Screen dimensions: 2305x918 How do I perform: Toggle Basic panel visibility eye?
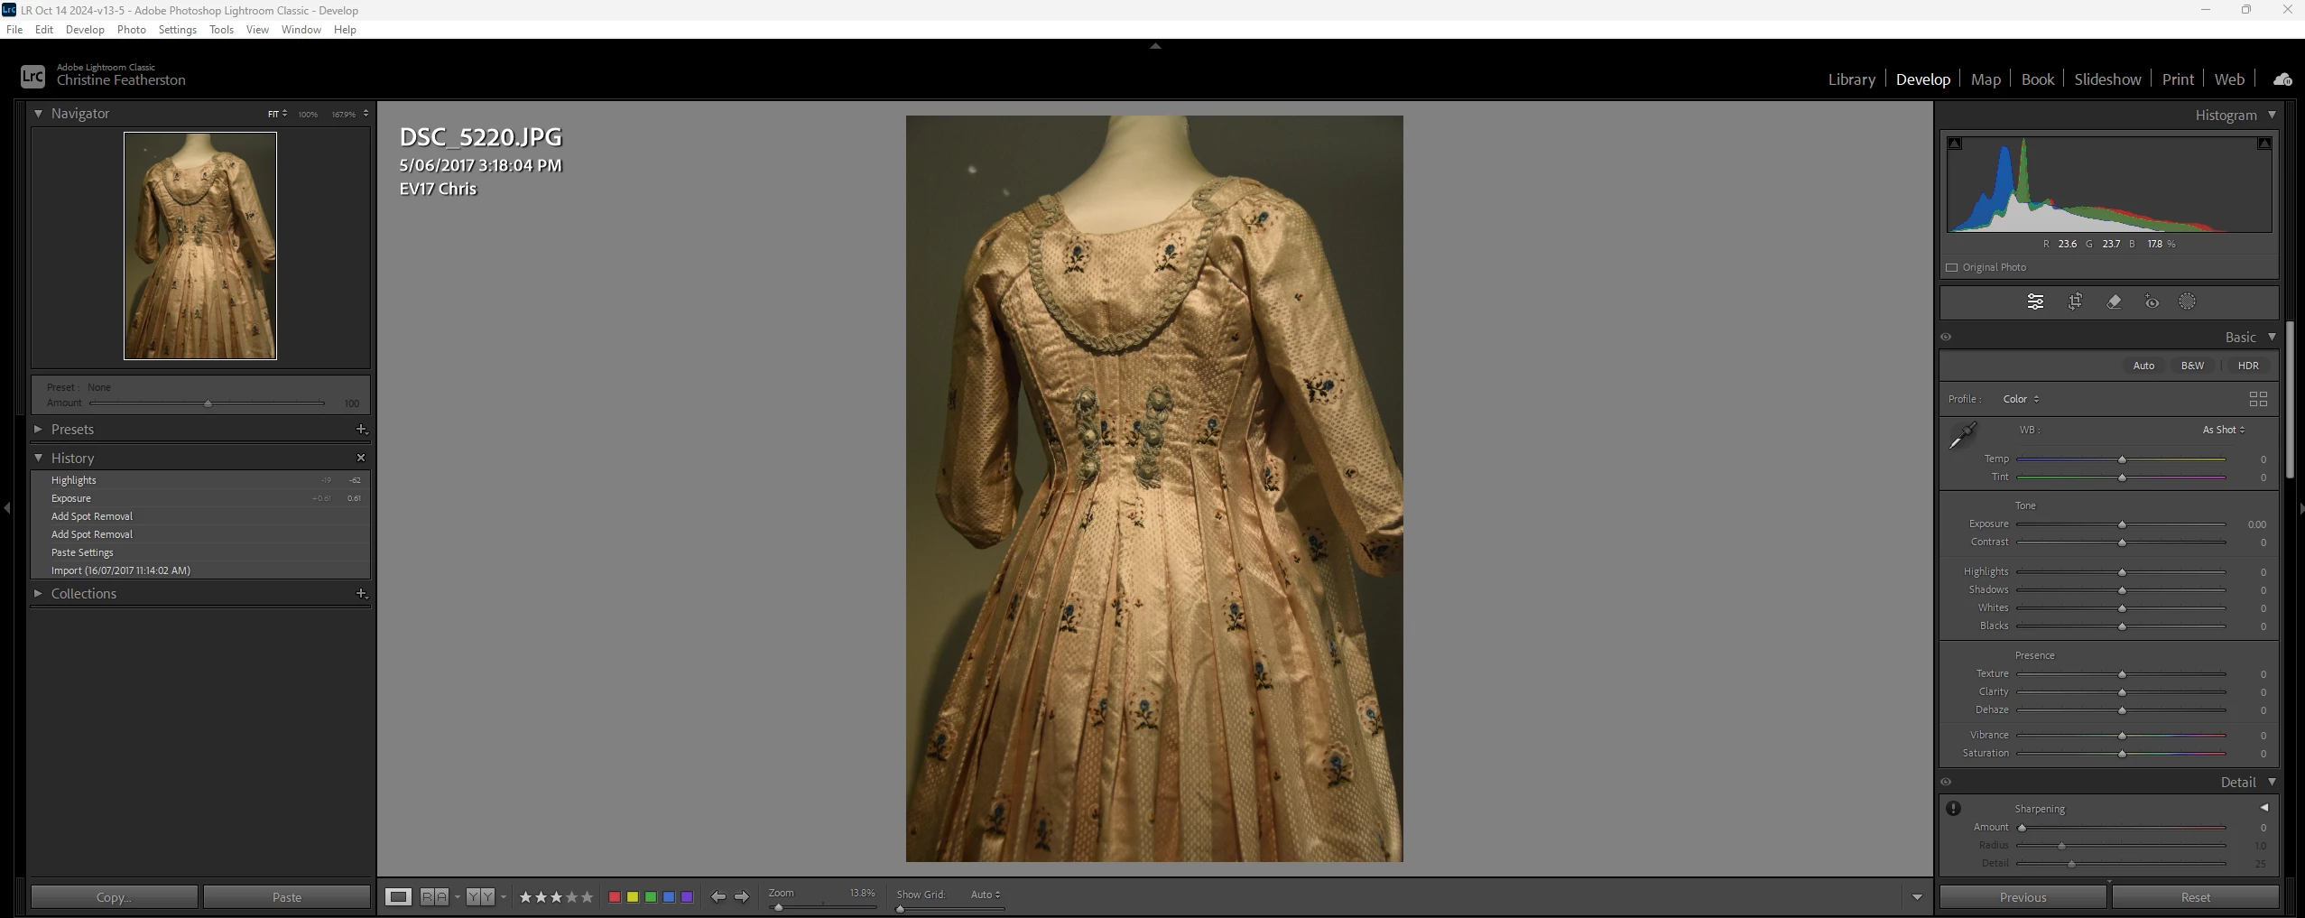tap(1946, 338)
